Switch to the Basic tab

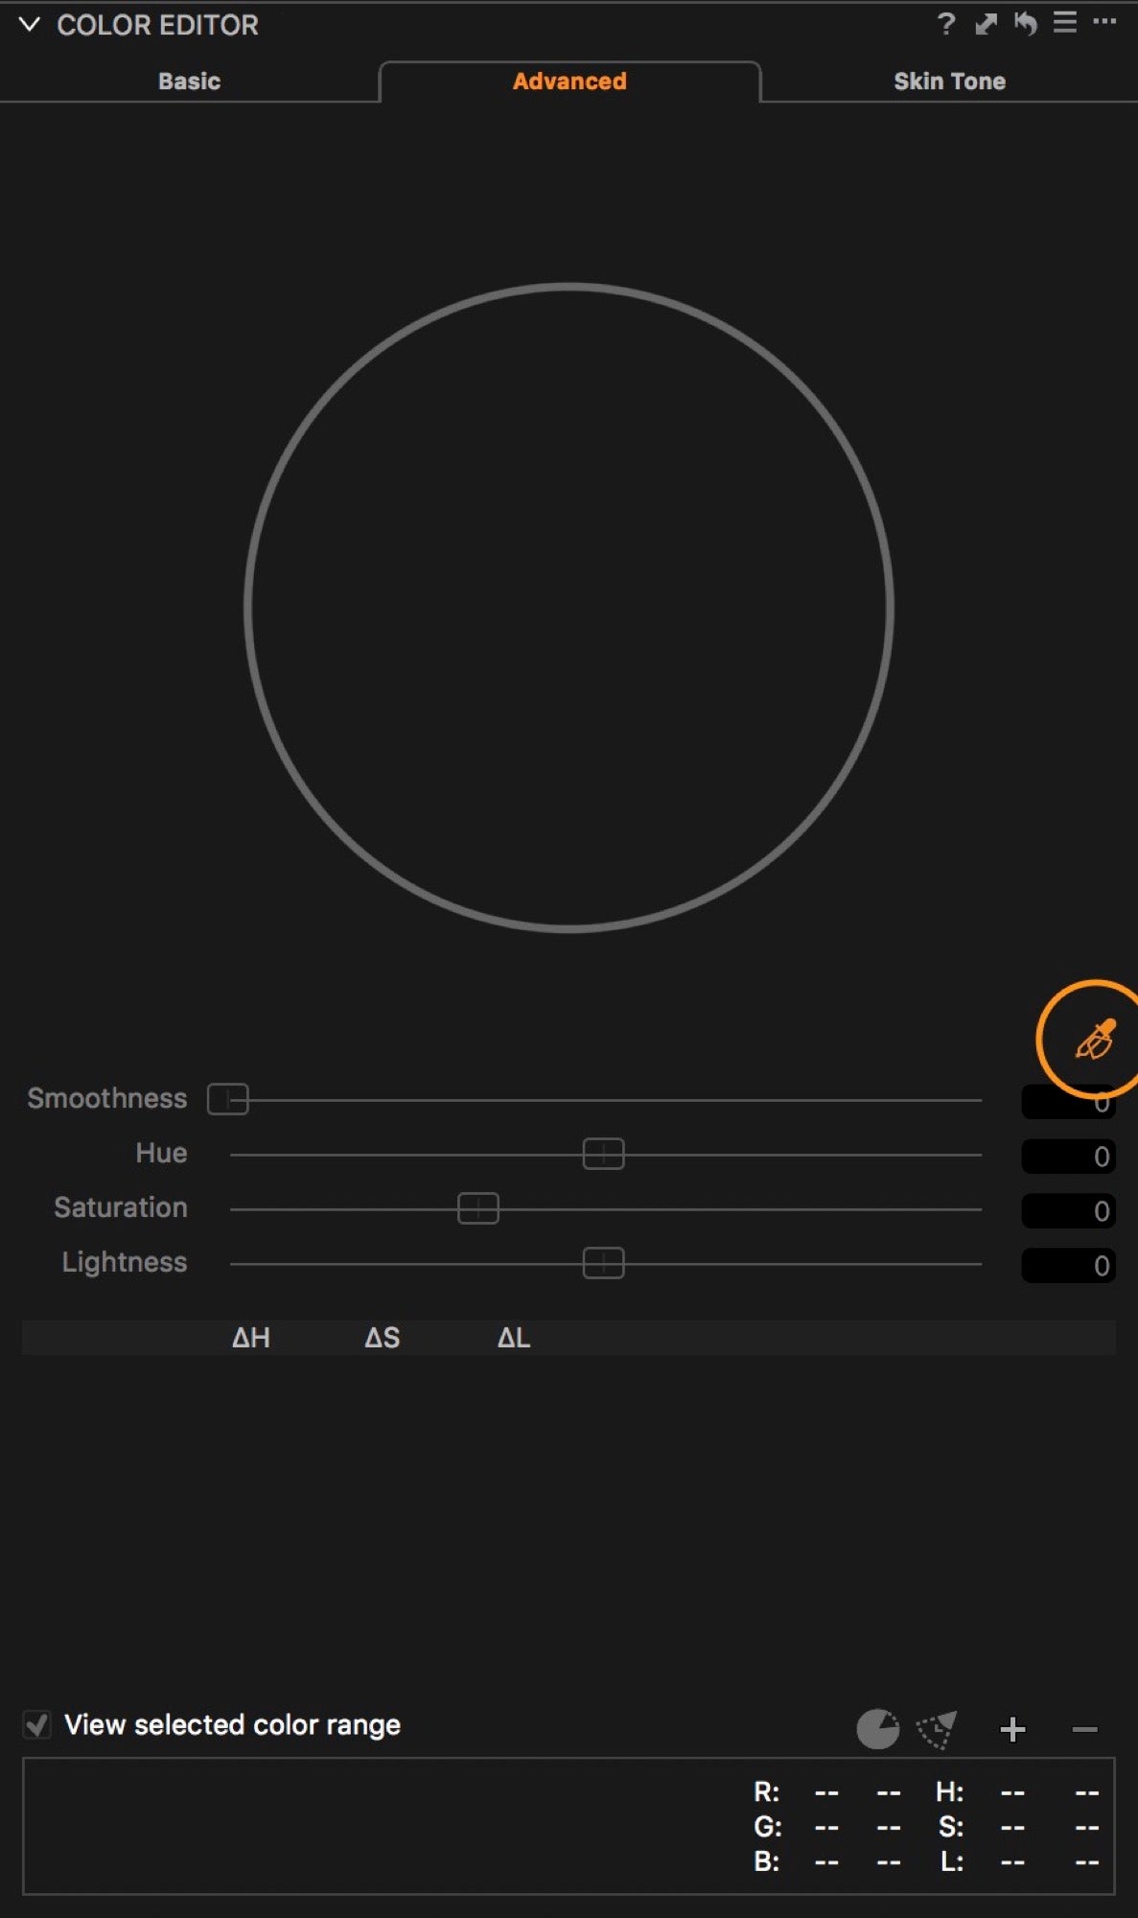click(x=189, y=82)
